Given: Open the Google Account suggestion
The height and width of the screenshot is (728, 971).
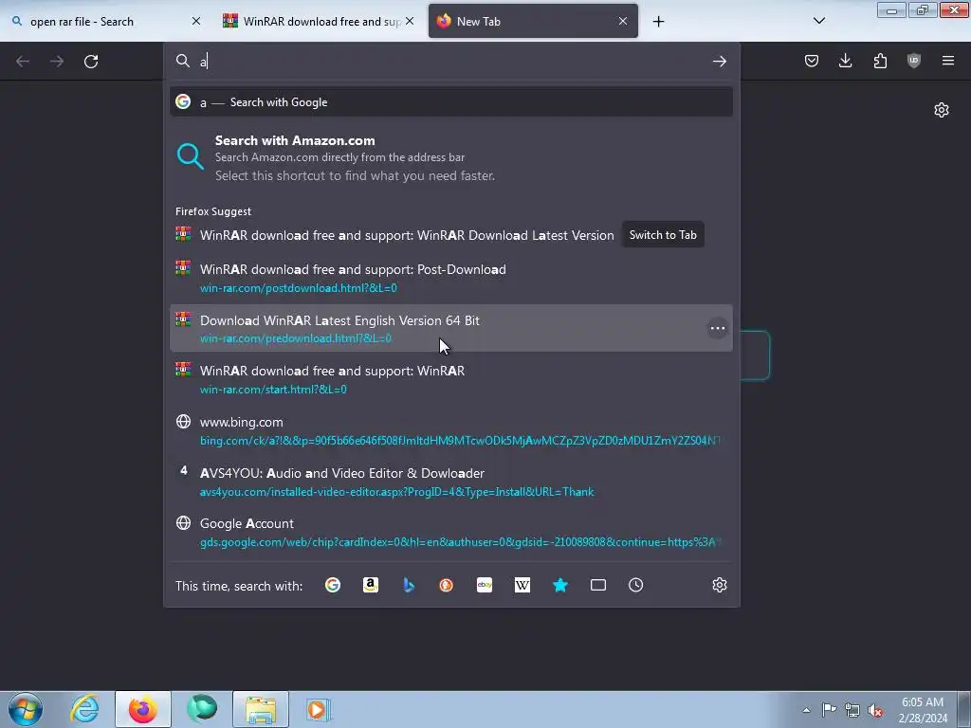Looking at the screenshot, I should tap(450, 533).
